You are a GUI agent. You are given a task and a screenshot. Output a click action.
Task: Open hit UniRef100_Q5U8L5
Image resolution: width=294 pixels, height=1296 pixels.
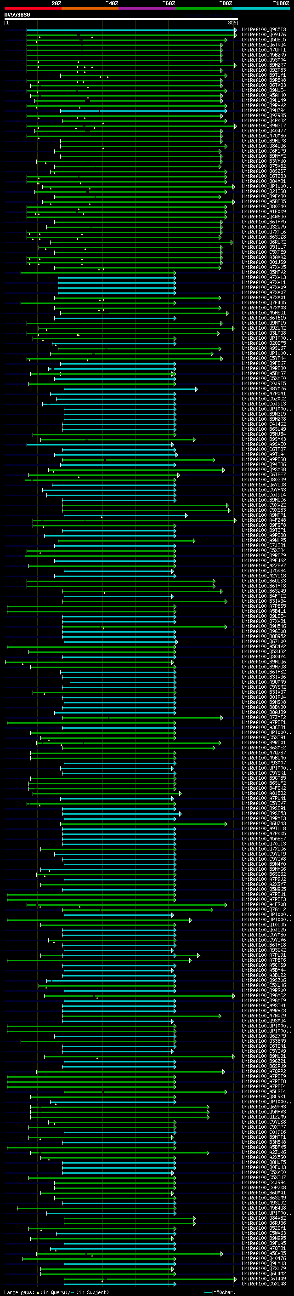tap(264, 40)
